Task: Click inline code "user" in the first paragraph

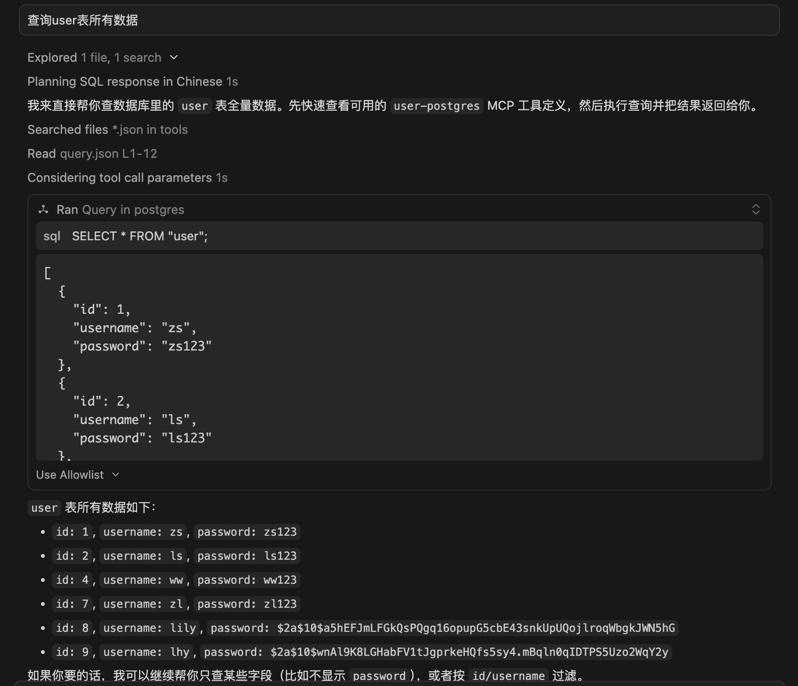Action: click(x=195, y=106)
